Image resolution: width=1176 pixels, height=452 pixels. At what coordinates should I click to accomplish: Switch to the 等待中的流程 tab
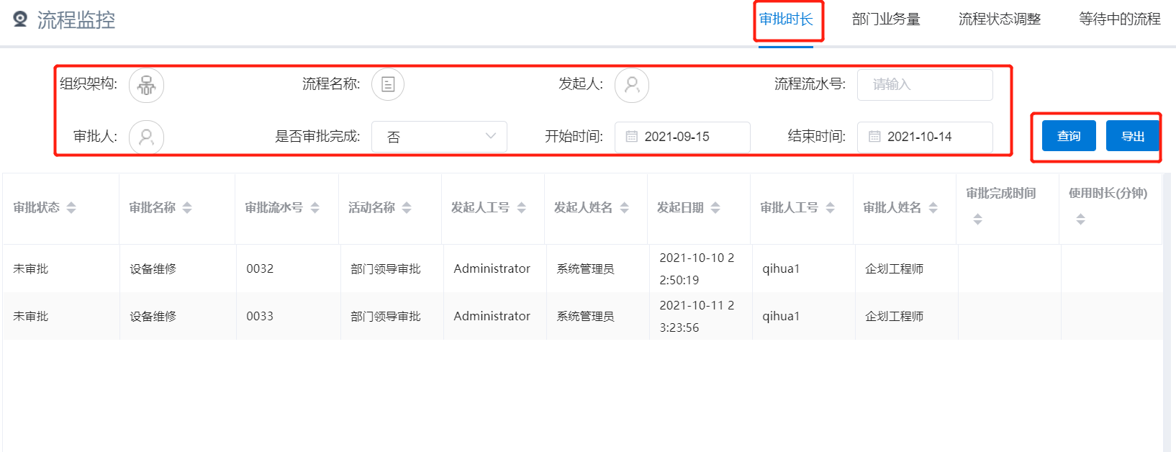click(x=1120, y=19)
